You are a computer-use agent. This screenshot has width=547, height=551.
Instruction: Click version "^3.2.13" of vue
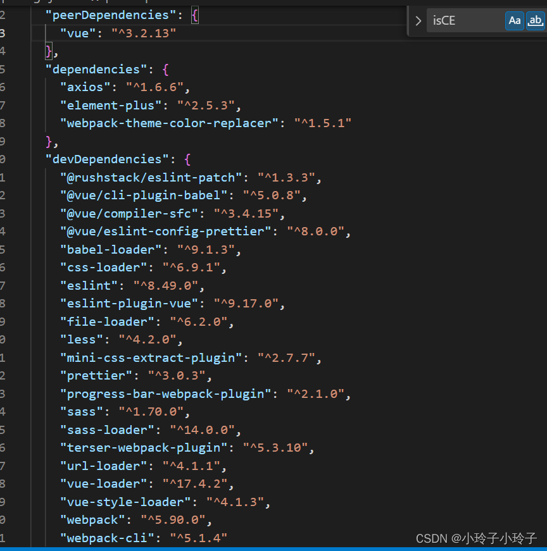[x=144, y=34]
